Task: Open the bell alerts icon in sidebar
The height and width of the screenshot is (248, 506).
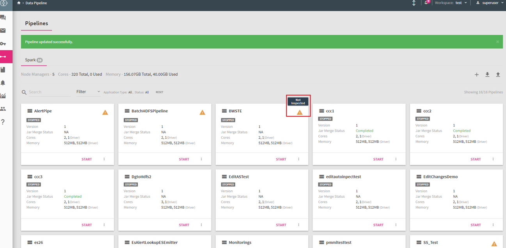Action: (x=3, y=83)
